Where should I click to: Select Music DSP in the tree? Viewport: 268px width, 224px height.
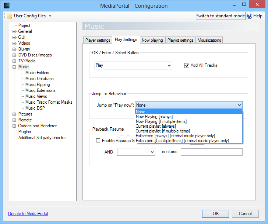point(35,108)
